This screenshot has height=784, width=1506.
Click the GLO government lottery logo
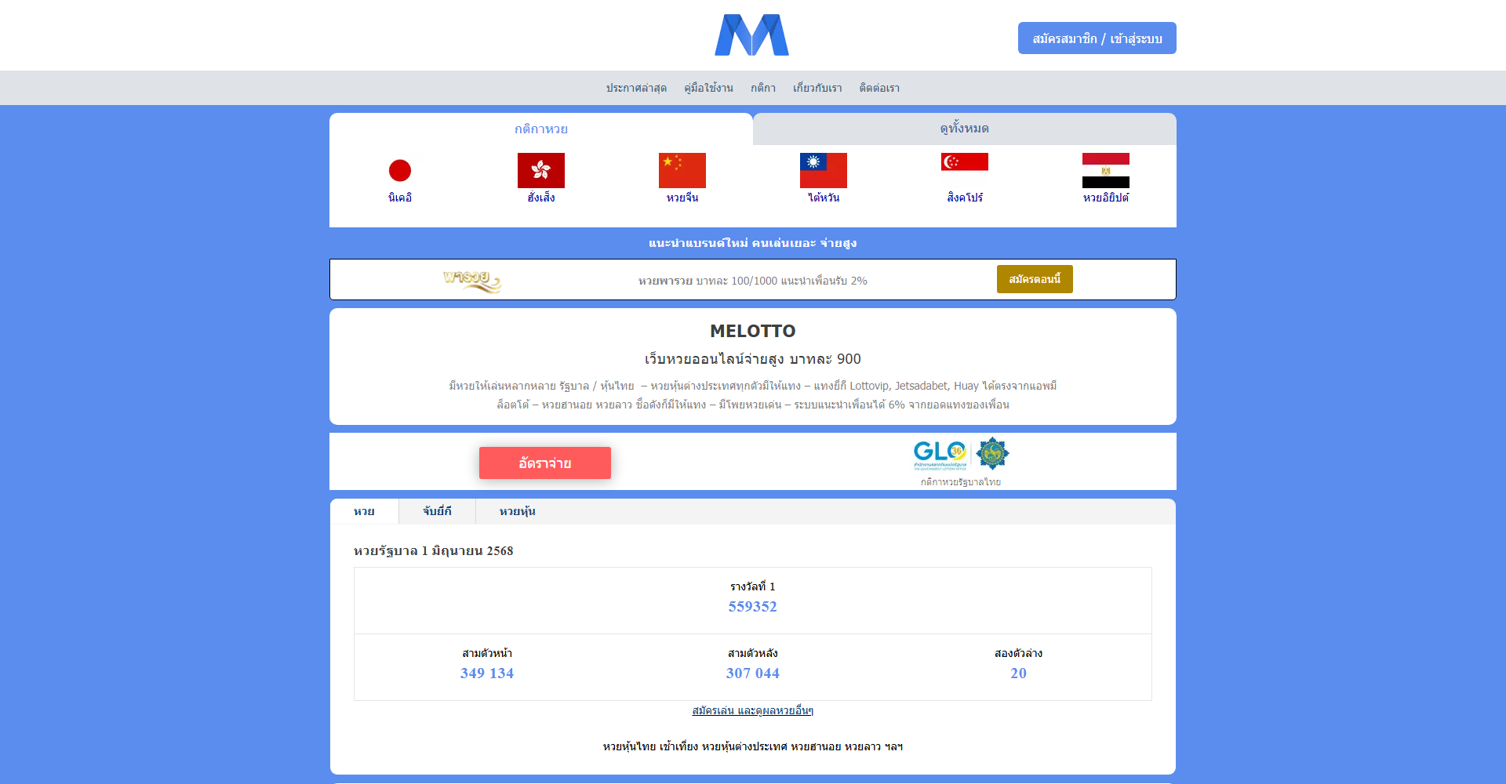point(961,454)
